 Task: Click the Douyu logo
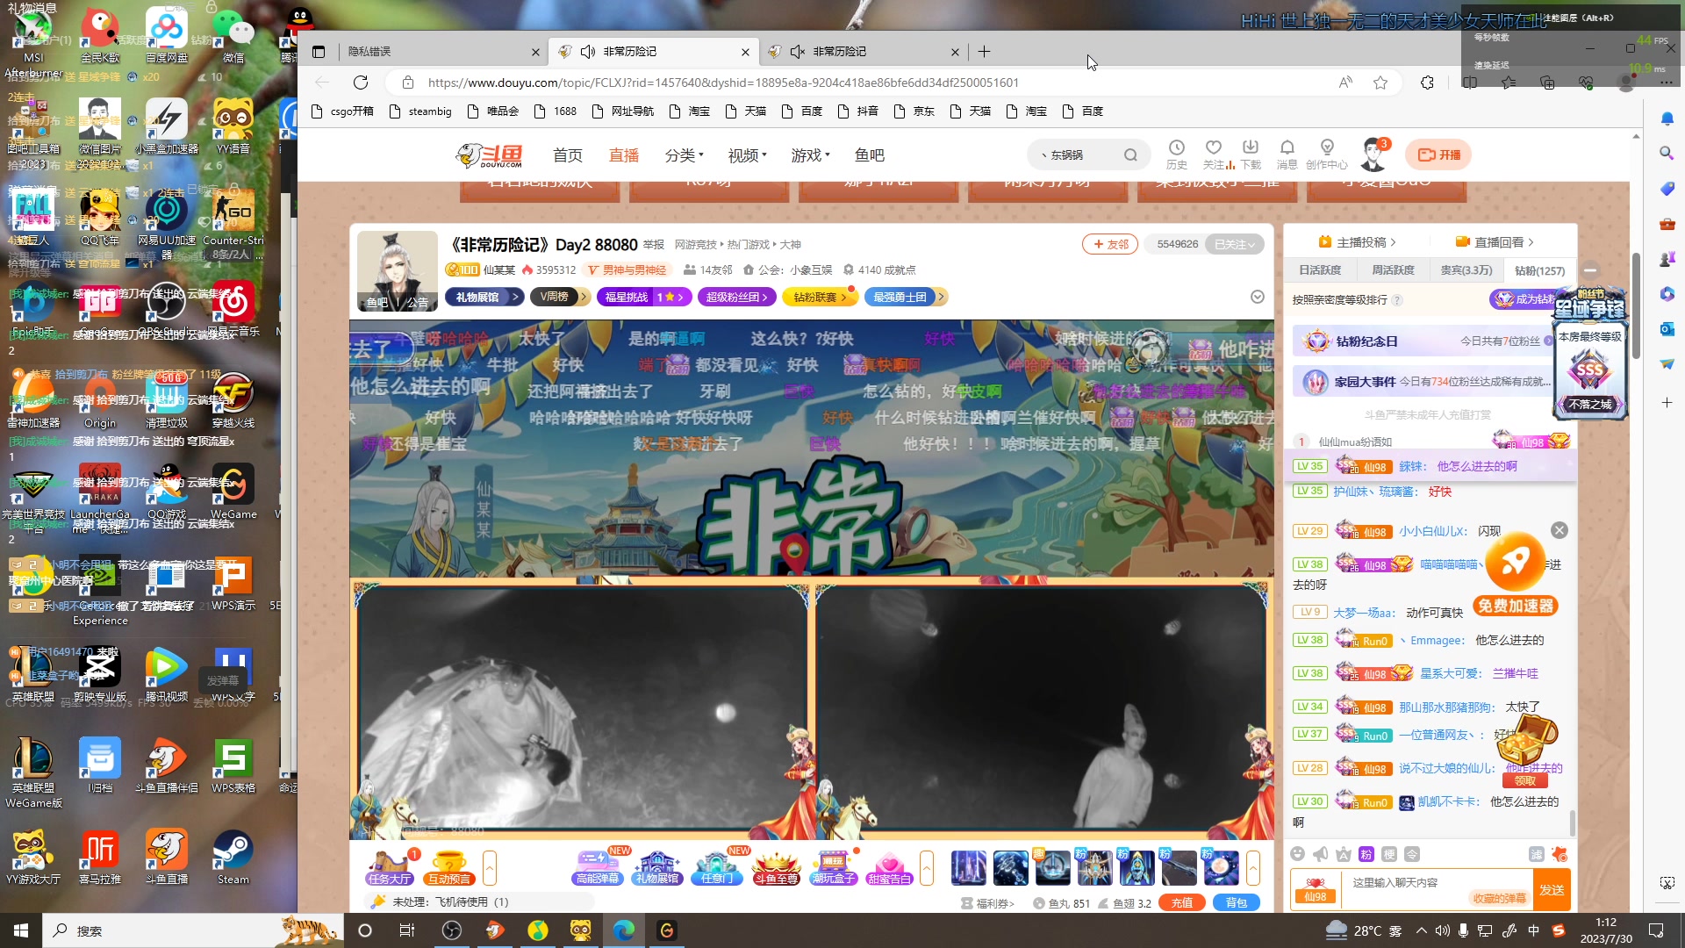tap(489, 155)
